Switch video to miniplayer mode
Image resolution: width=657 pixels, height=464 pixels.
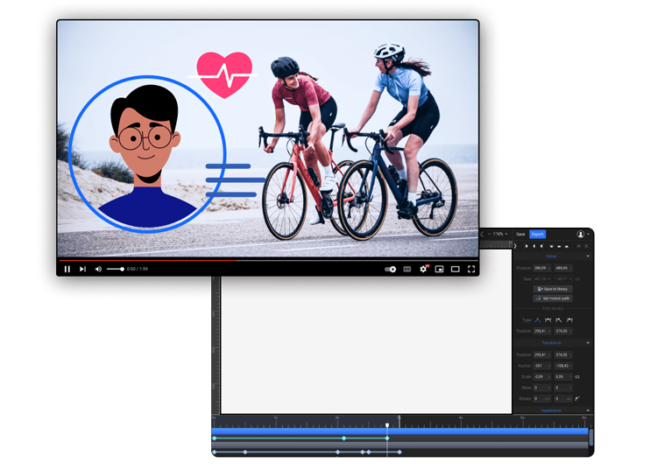[439, 270]
